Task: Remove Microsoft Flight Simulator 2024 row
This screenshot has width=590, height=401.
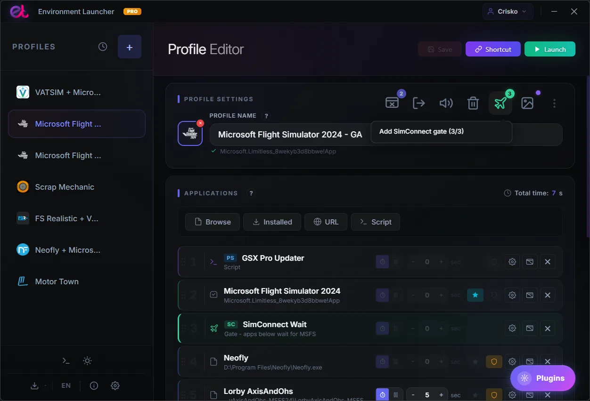Action: 548,295
